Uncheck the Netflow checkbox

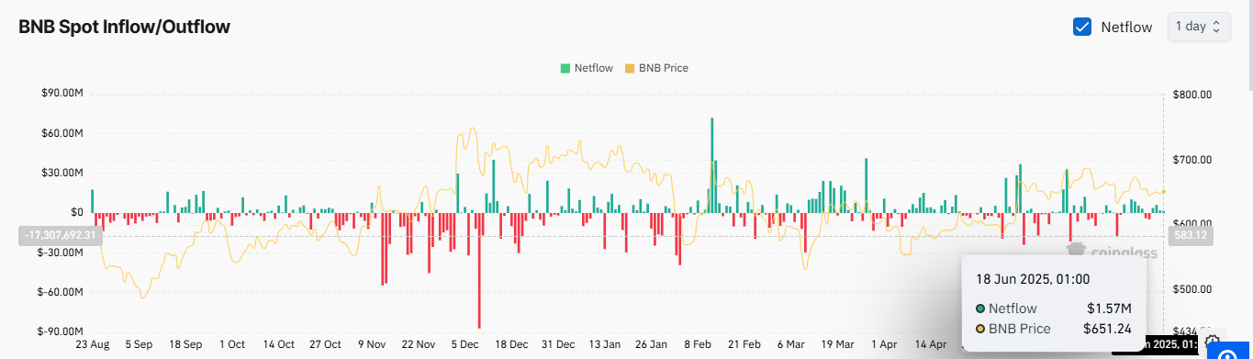click(1082, 27)
